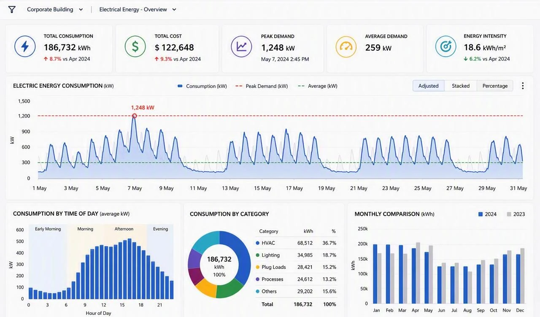
Task: Click the Dec label on Monthly Comparison axis
Action: click(520, 310)
